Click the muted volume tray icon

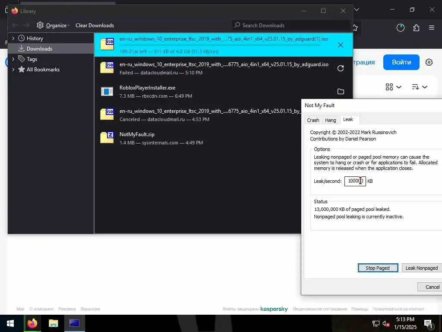point(386,323)
